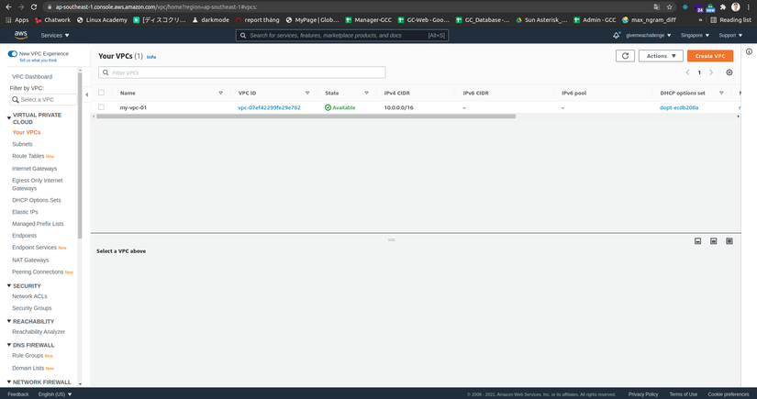
Task: Open Internet Gateways in sidebar
Action: 34,169
